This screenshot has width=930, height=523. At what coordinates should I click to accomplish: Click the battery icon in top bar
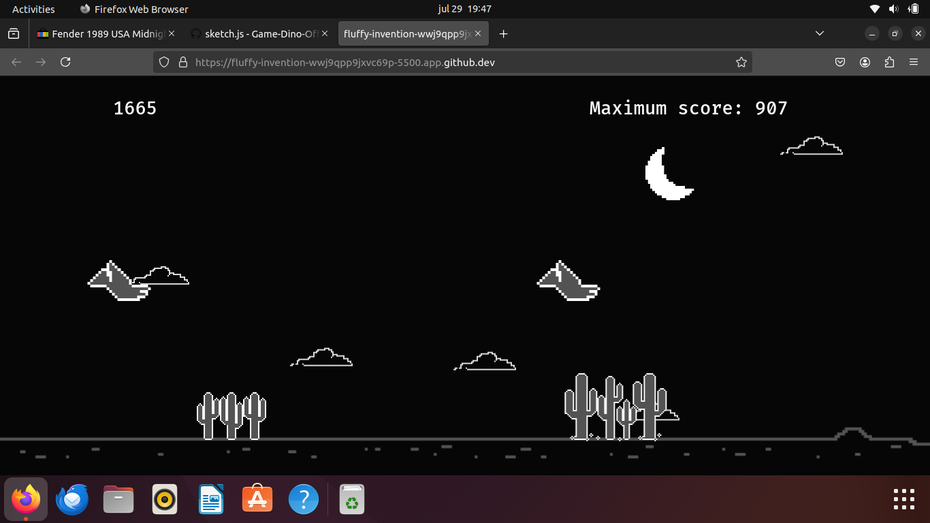pos(914,9)
